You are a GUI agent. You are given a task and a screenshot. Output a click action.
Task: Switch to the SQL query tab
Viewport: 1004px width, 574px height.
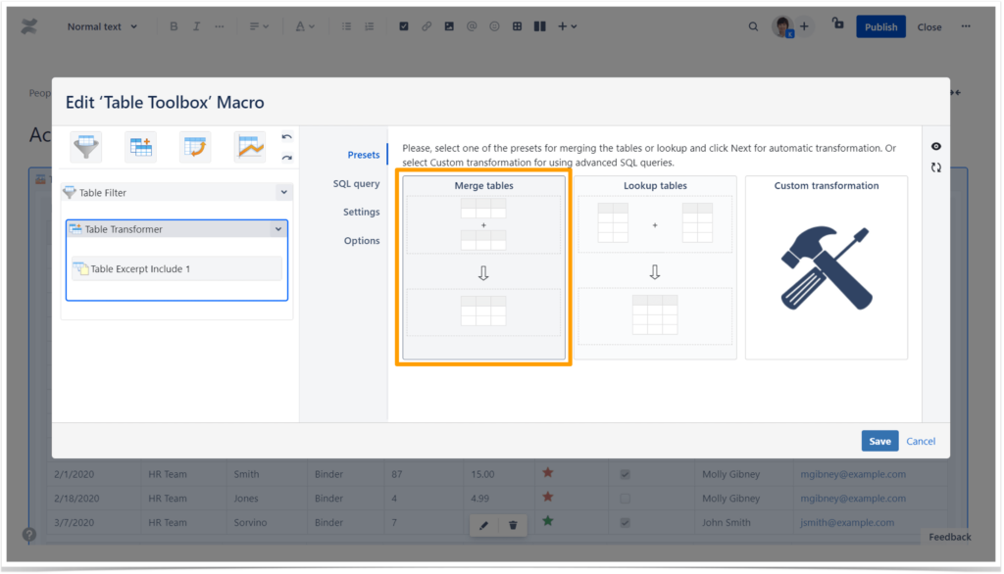pos(356,183)
